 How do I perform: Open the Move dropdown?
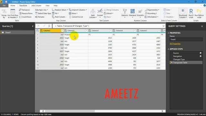tap(73, 14)
